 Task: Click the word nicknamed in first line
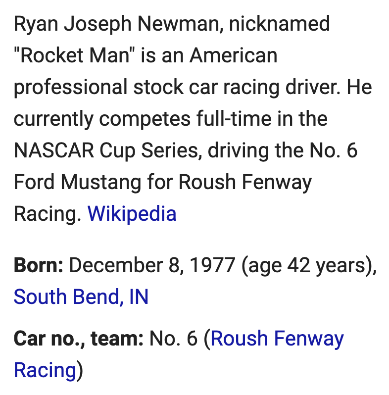280,24
